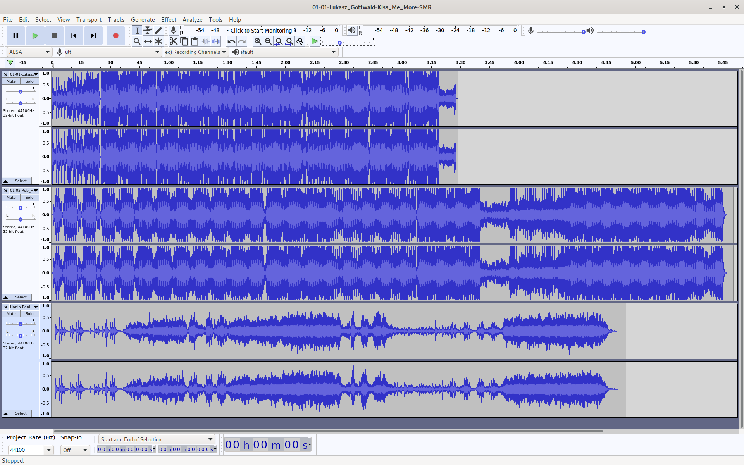Zoom In on the waveform
This screenshot has width=744, height=465.
coord(258,41)
